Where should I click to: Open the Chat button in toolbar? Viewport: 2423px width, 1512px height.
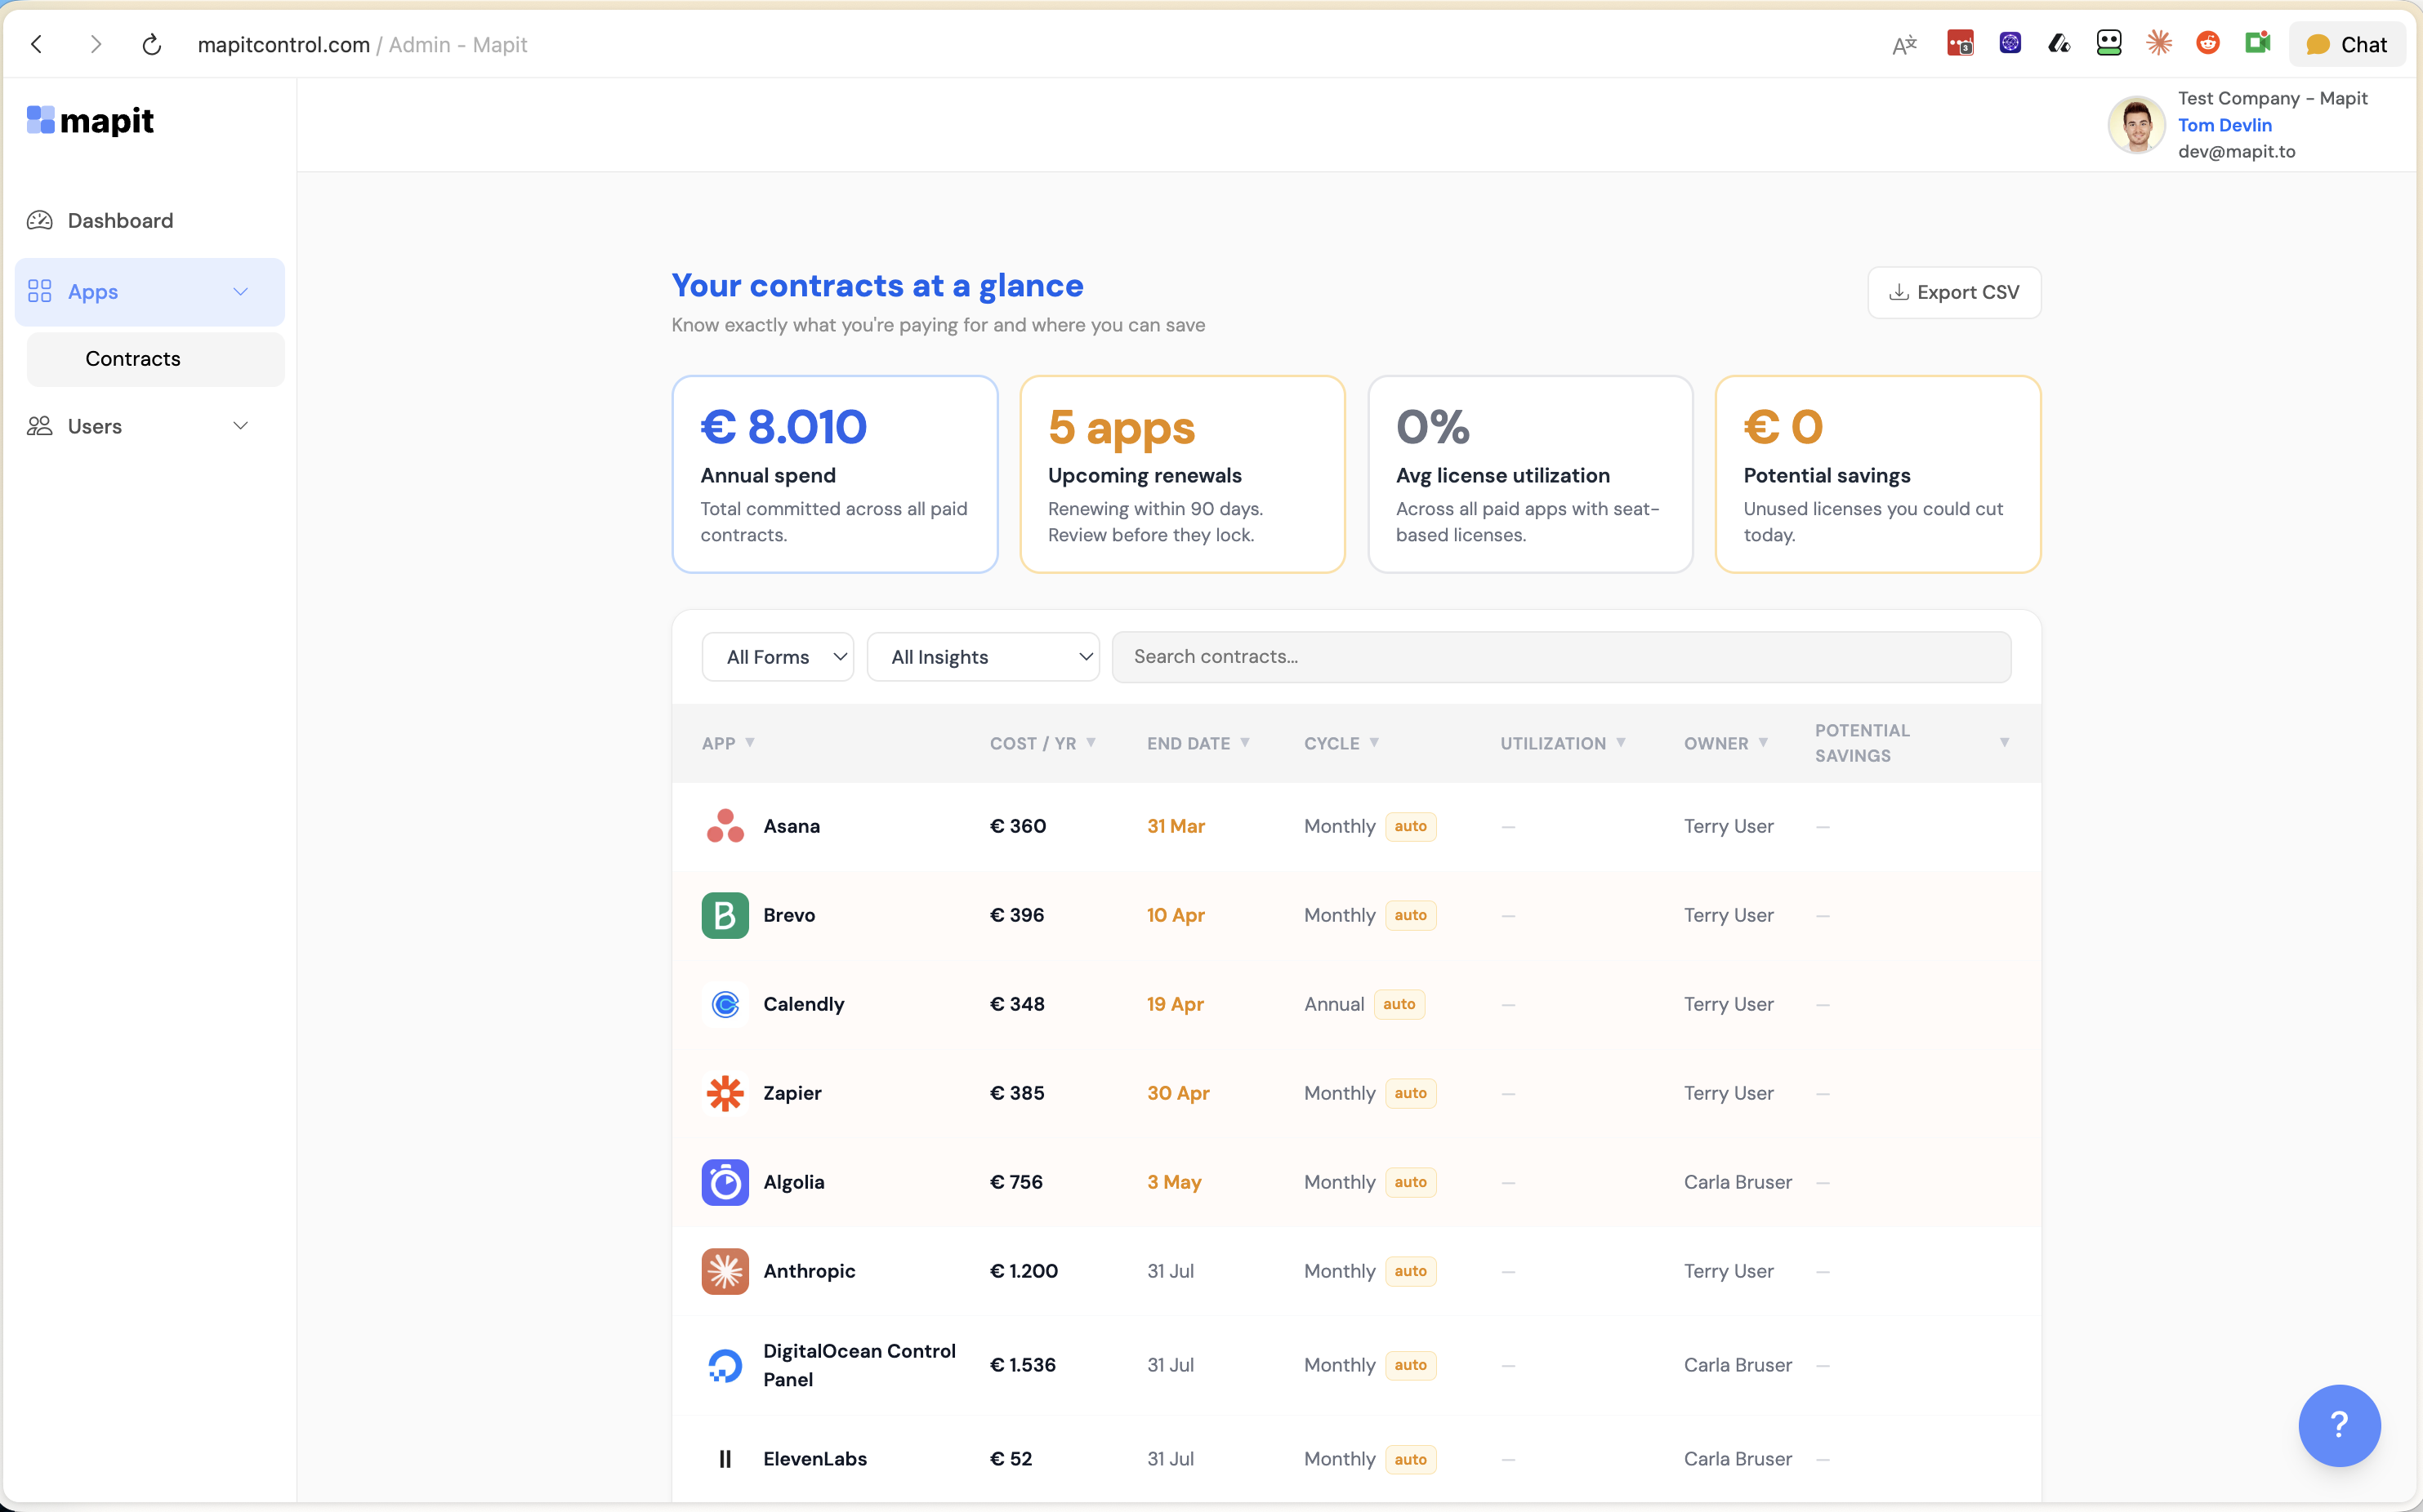[x=2346, y=45]
